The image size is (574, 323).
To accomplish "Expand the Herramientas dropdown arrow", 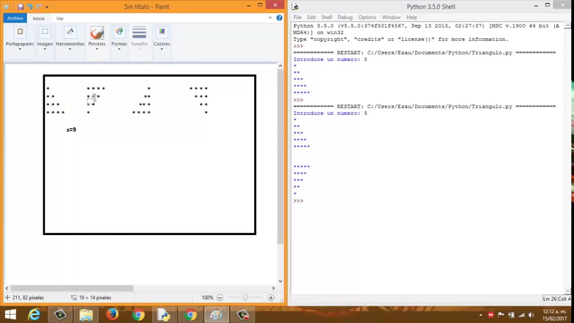I will (x=70, y=49).
